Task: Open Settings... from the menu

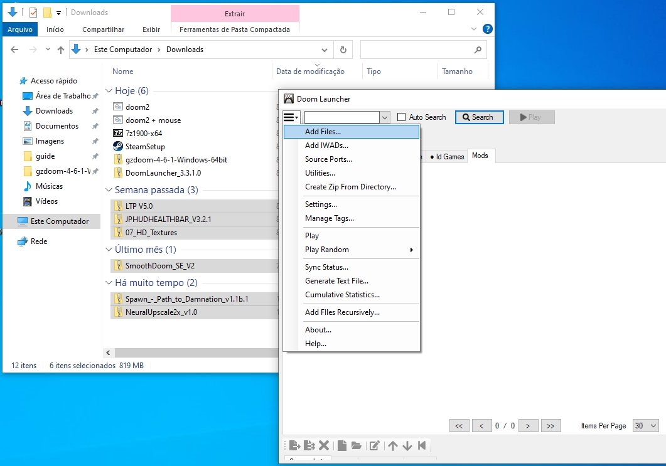Action: coord(352,204)
